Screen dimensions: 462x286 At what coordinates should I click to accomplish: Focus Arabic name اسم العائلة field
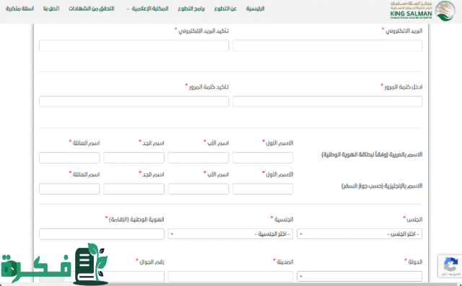69,158
